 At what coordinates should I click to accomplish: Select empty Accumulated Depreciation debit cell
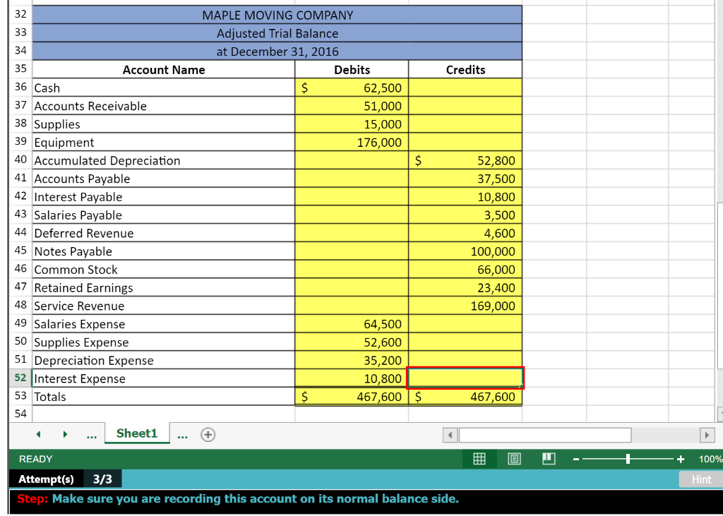(x=352, y=160)
